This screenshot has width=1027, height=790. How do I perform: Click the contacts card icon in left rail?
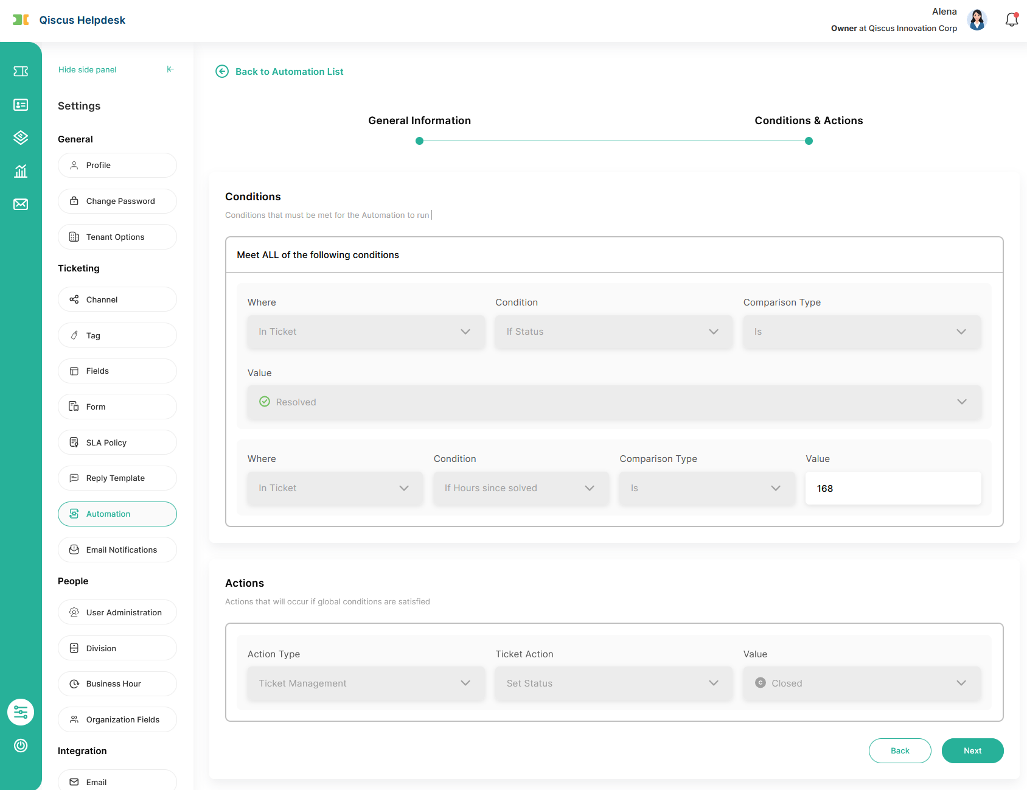[21, 105]
